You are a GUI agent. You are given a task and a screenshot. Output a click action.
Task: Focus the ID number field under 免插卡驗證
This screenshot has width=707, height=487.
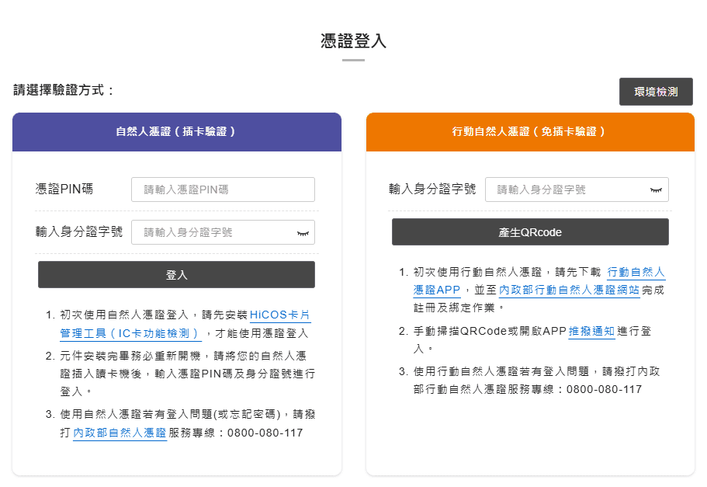point(577,190)
